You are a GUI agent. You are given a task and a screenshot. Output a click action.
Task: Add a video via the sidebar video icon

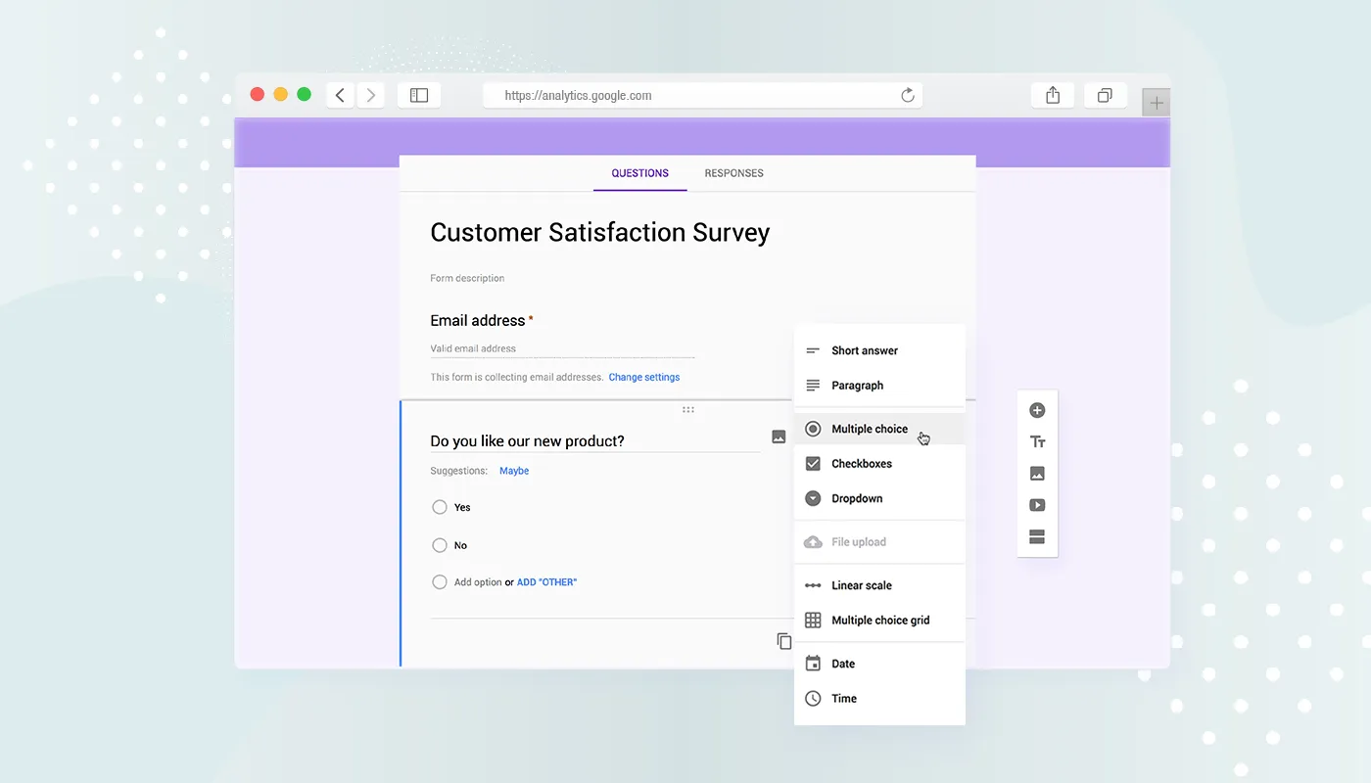(1037, 504)
